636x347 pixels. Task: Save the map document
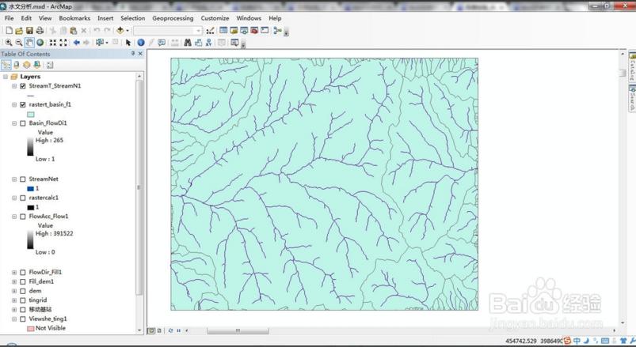[x=29, y=30]
